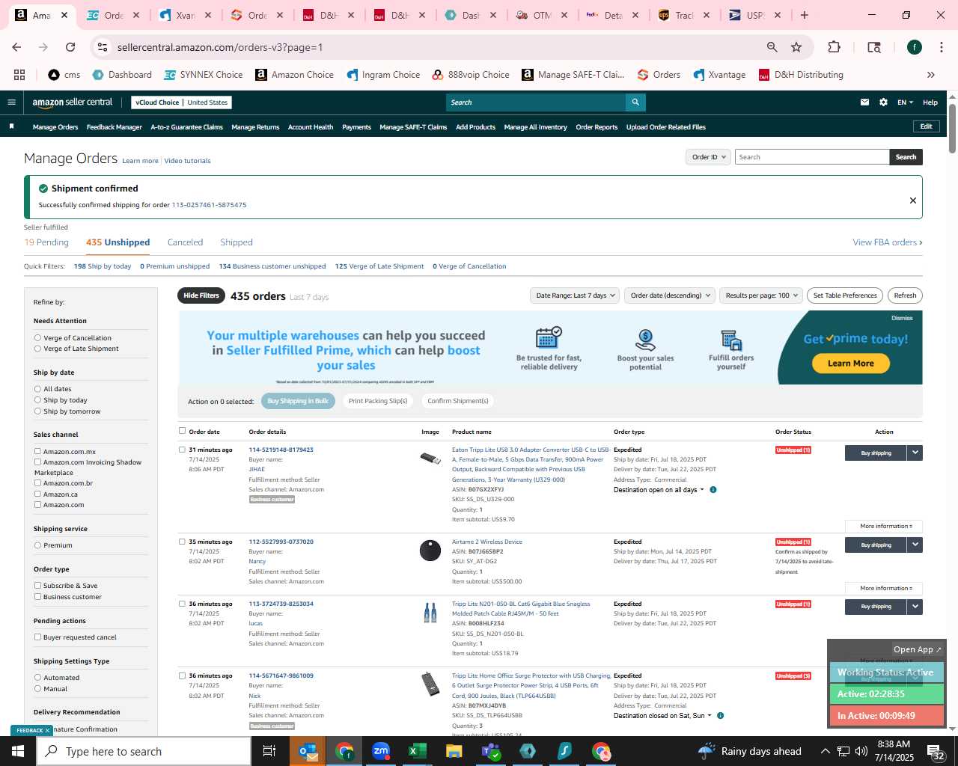This screenshot has height=766, width=958.
Task: Check the Business customer order type box
Action: (x=37, y=596)
